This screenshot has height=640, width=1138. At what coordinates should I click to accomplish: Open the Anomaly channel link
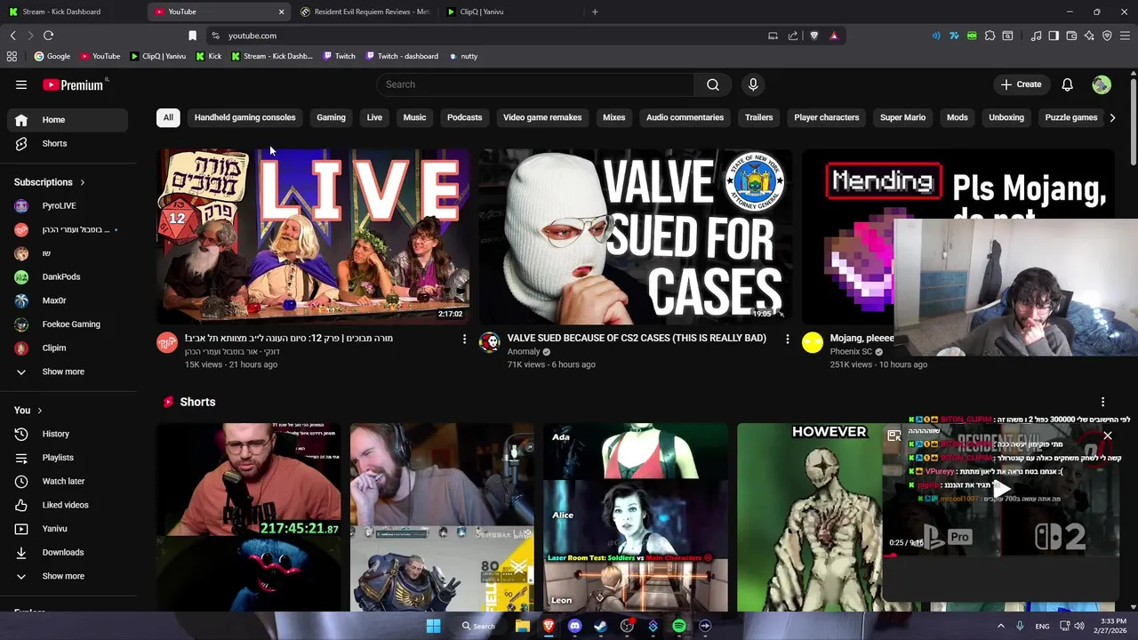point(524,352)
